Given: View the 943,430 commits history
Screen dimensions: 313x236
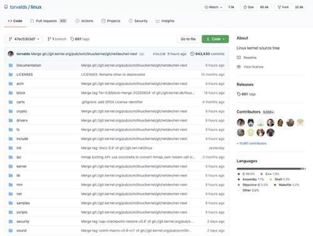Looking at the screenshot, I should 207,54.
